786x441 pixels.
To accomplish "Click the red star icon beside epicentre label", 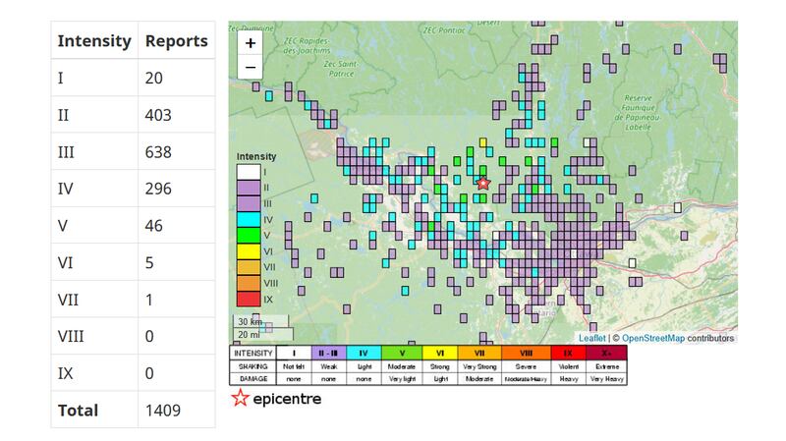I will coord(240,398).
